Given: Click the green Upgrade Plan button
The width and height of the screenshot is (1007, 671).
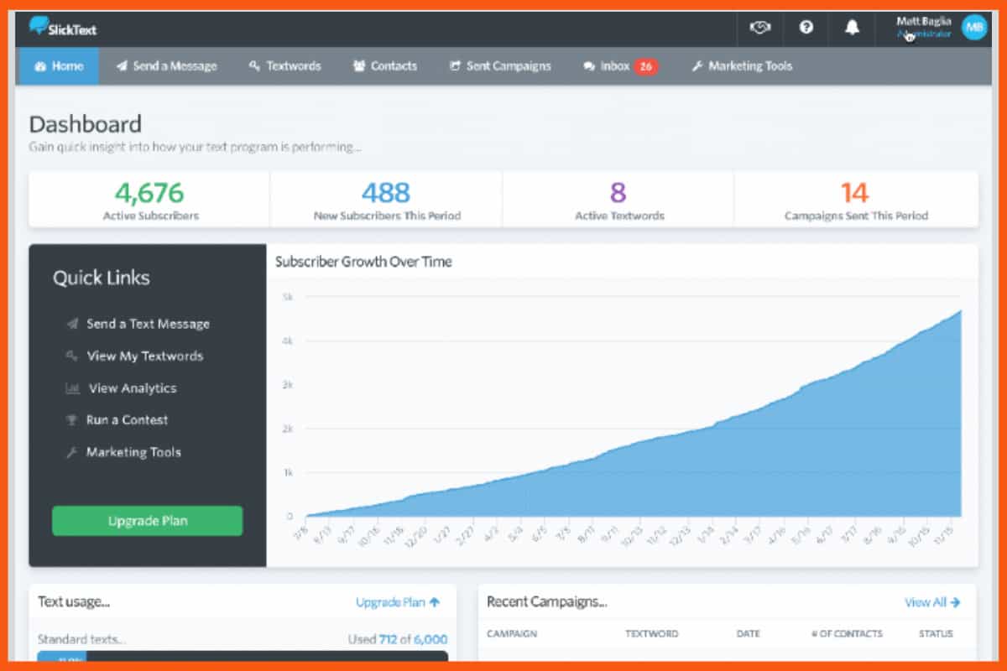Looking at the screenshot, I should coord(147,521).
